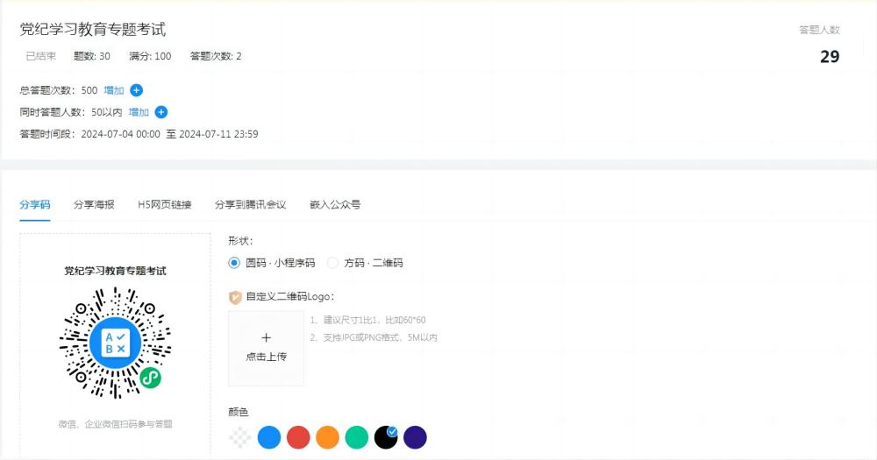Switch to the 分享海报 tab
The width and height of the screenshot is (877, 460).
coord(94,204)
